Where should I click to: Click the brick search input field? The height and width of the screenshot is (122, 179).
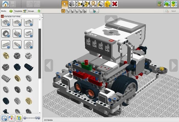(x=30, y=16)
